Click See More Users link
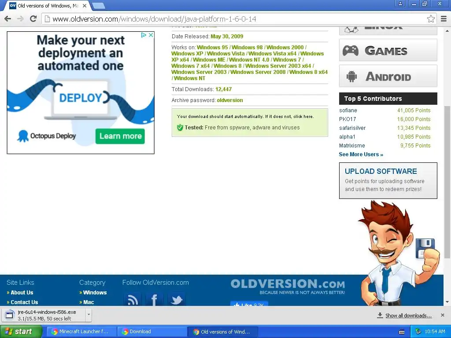Screen dimensions: 451x338 point(361,154)
